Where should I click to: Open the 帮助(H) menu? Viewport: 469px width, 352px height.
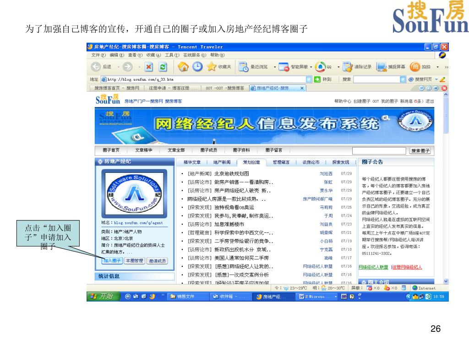click(x=218, y=55)
